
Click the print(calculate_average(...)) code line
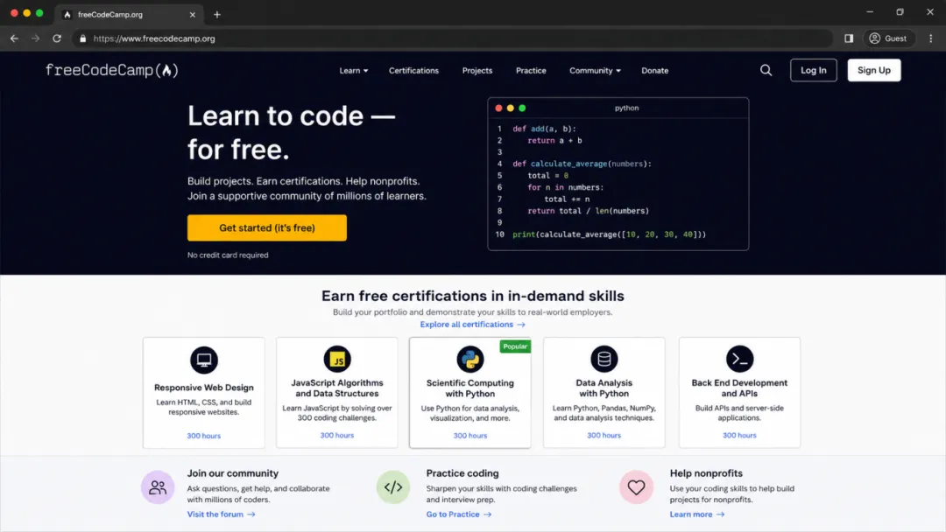coord(609,234)
